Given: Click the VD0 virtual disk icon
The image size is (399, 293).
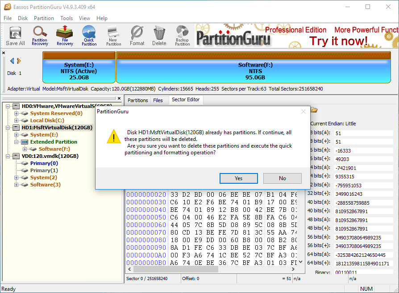Looking at the screenshot, I should tap(16, 156).
